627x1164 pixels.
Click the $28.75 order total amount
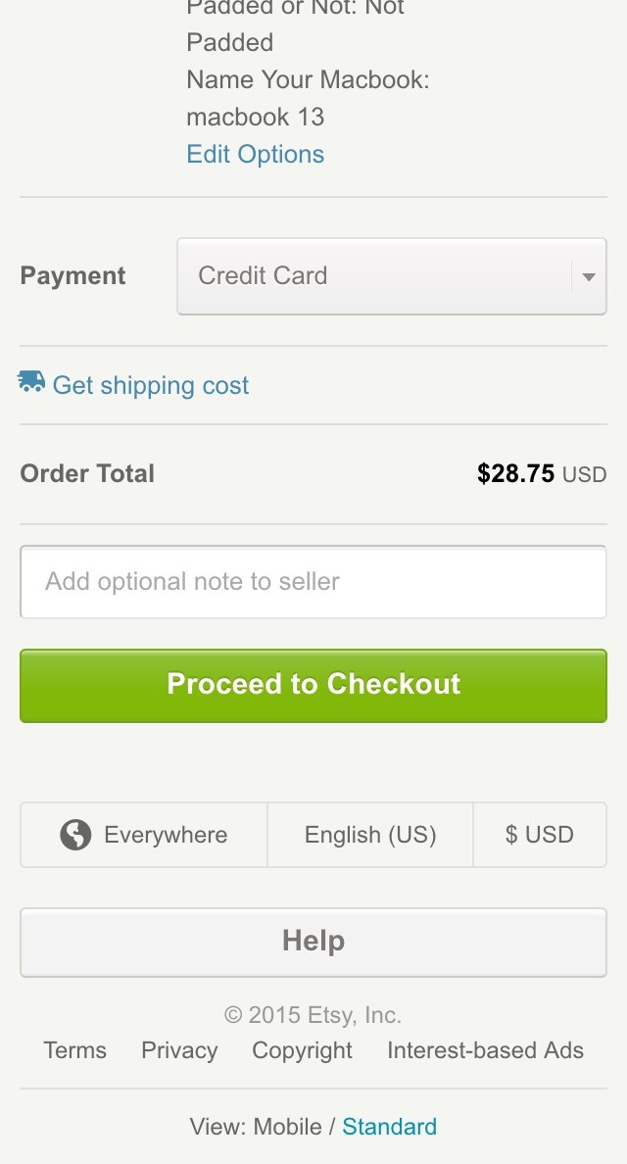(516, 474)
